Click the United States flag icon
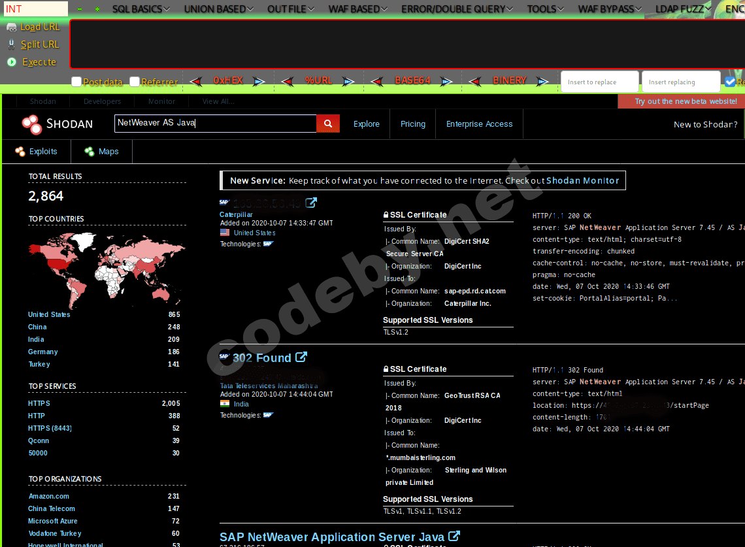Viewport: 745px width, 547px height. pyautogui.click(x=225, y=233)
